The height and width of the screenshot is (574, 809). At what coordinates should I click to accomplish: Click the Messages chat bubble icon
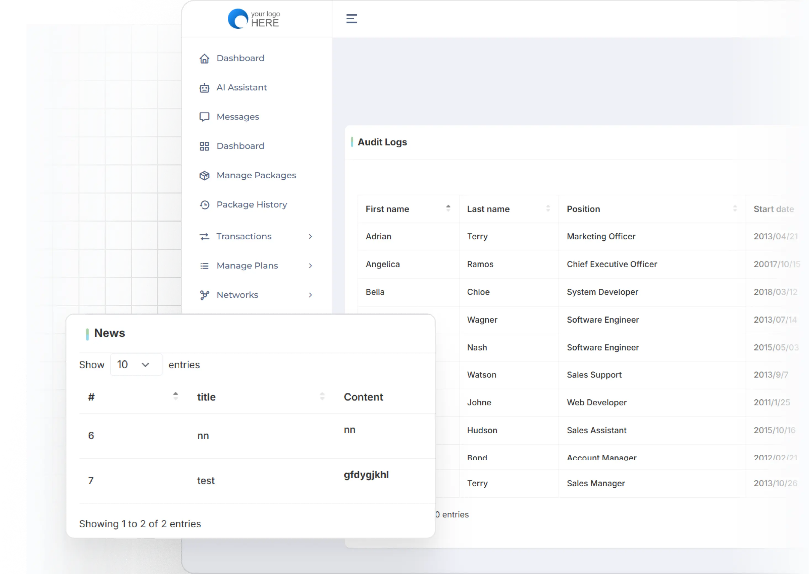pos(204,117)
